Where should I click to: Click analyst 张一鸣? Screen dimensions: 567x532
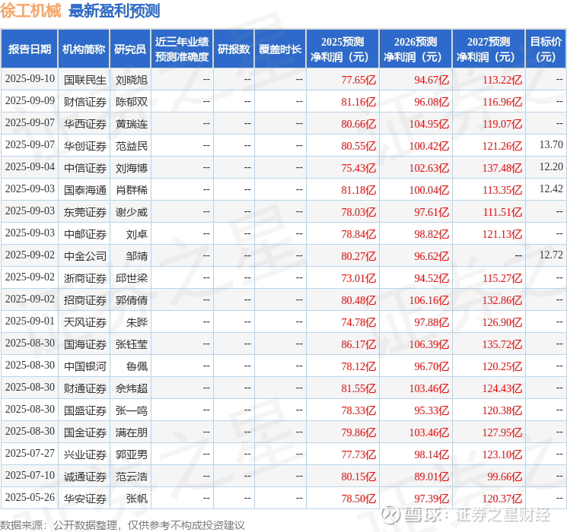click(x=131, y=410)
